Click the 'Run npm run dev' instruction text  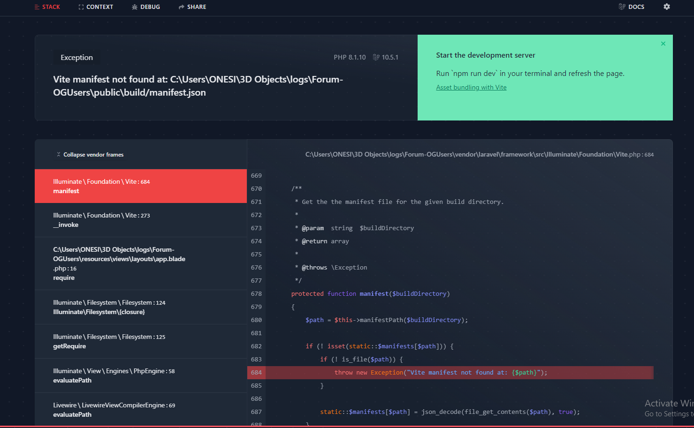pos(530,74)
